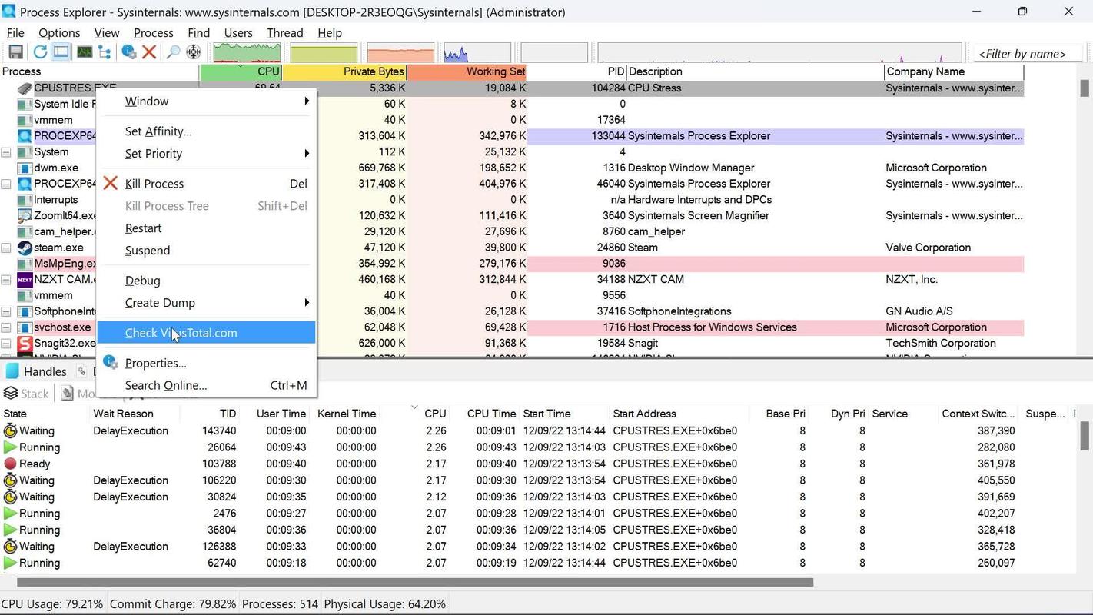Image resolution: width=1093 pixels, height=615 pixels.
Task: Toggle the process tree view icon
Action: [105, 52]
